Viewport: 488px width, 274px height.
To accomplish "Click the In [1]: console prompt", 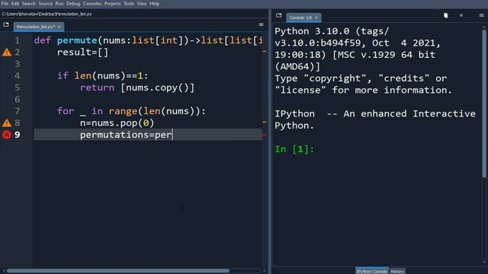I will coord(294,149).
